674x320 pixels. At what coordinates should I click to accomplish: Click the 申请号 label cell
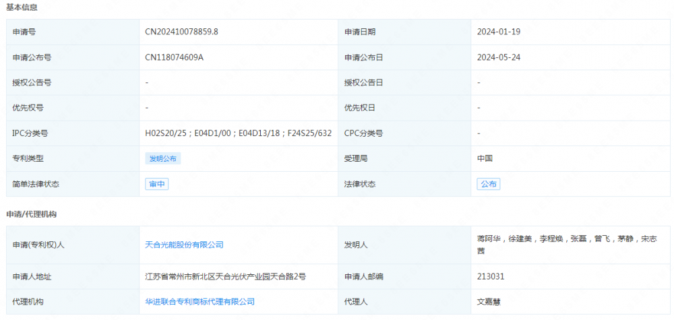pos(73,32)
